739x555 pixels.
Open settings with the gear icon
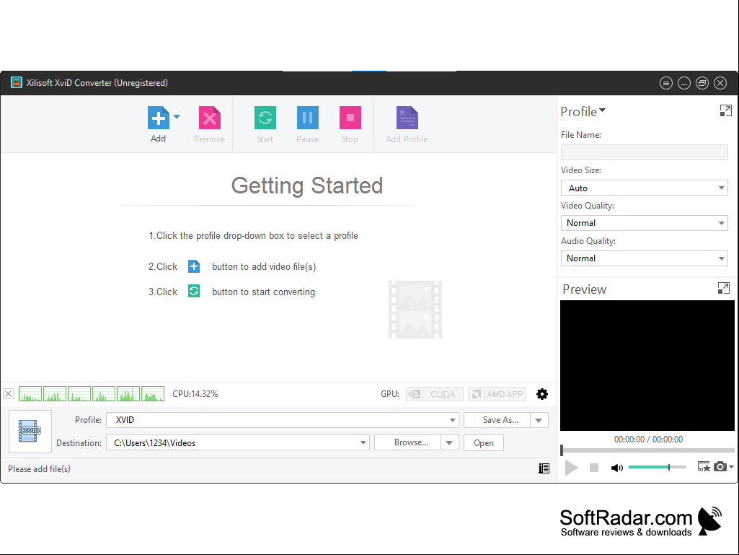coord(542,394)
